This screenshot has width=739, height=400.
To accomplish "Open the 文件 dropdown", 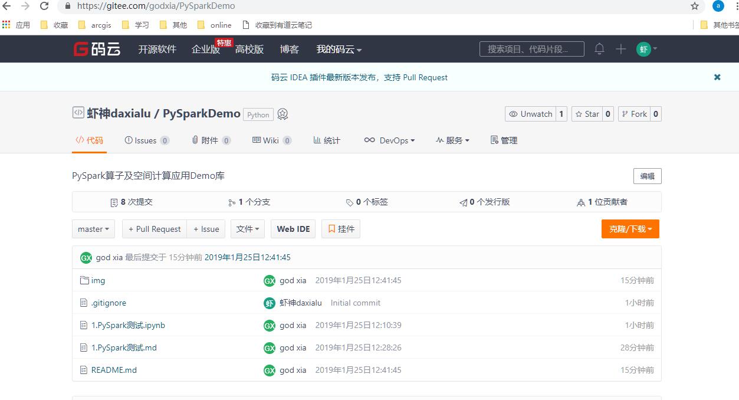I will coord(248,229).
